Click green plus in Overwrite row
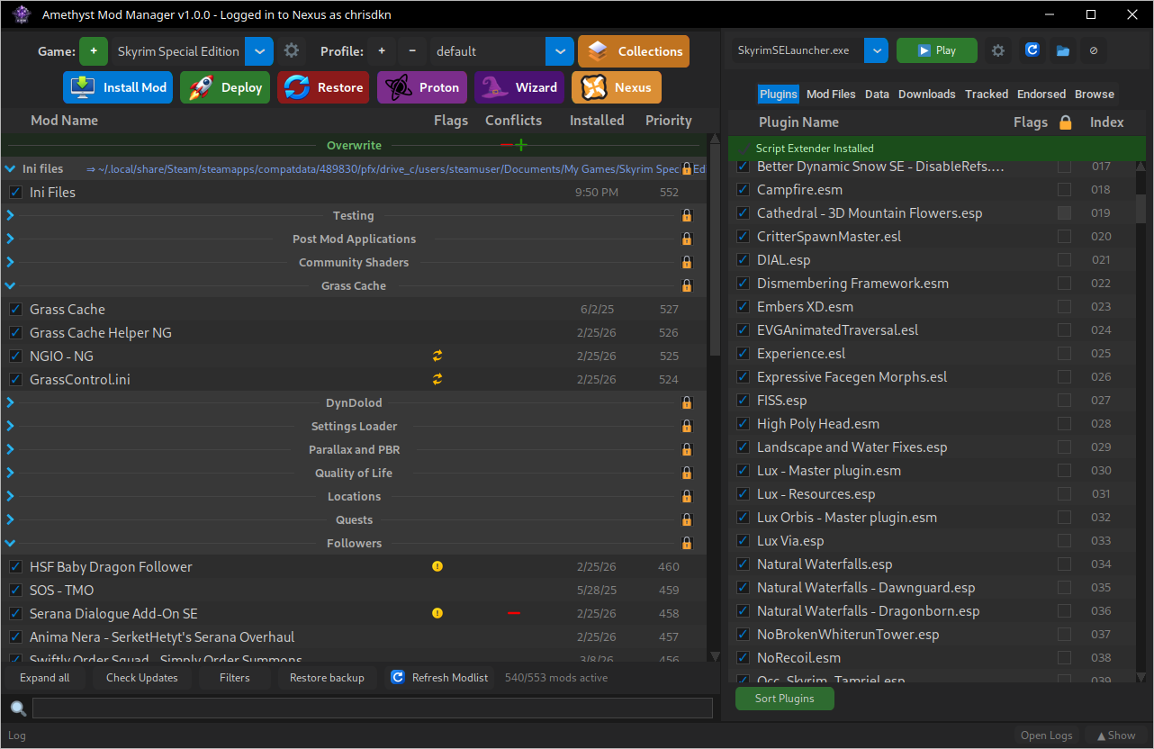This screenshot has height=749, width=1154. coord(521,145)
